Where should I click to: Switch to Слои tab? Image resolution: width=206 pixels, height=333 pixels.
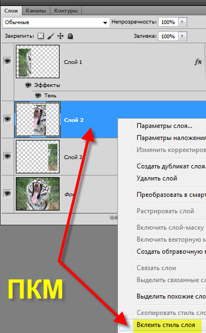(x=11, y=10)
